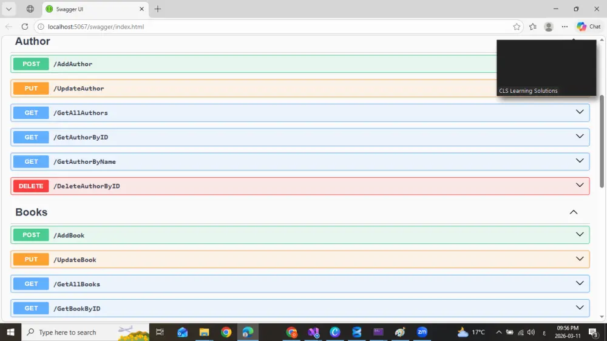This screenshot has height=341, width=607.
Task: Click the Books section heading
Action: [x=32, y=212]
